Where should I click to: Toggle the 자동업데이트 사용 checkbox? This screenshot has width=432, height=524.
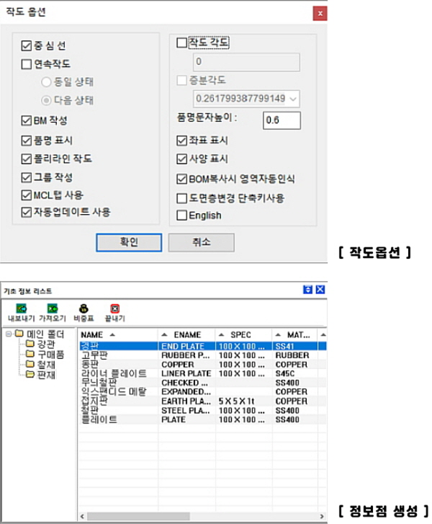tap(27, 212)
